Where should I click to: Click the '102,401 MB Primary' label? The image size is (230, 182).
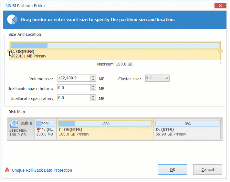coord(29,56)
